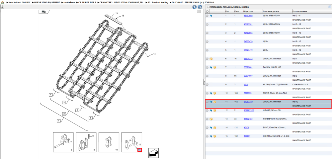
Task: Click the round plus button in table header
Action: pos(207,11)
